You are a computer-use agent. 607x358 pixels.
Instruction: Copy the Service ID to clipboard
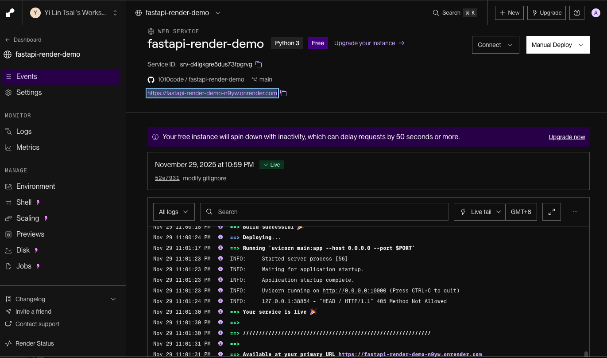point(259,65)
